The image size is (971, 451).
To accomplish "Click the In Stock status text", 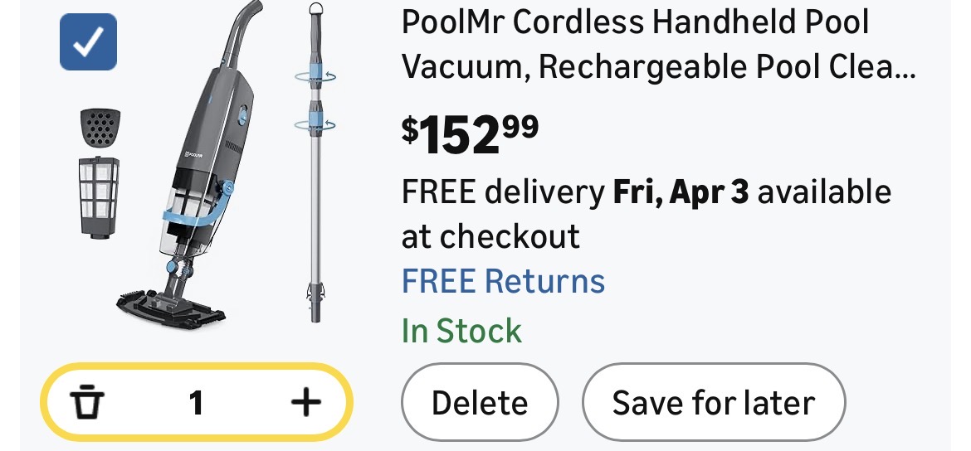I will pyautogui.click(x=462, y=331).
